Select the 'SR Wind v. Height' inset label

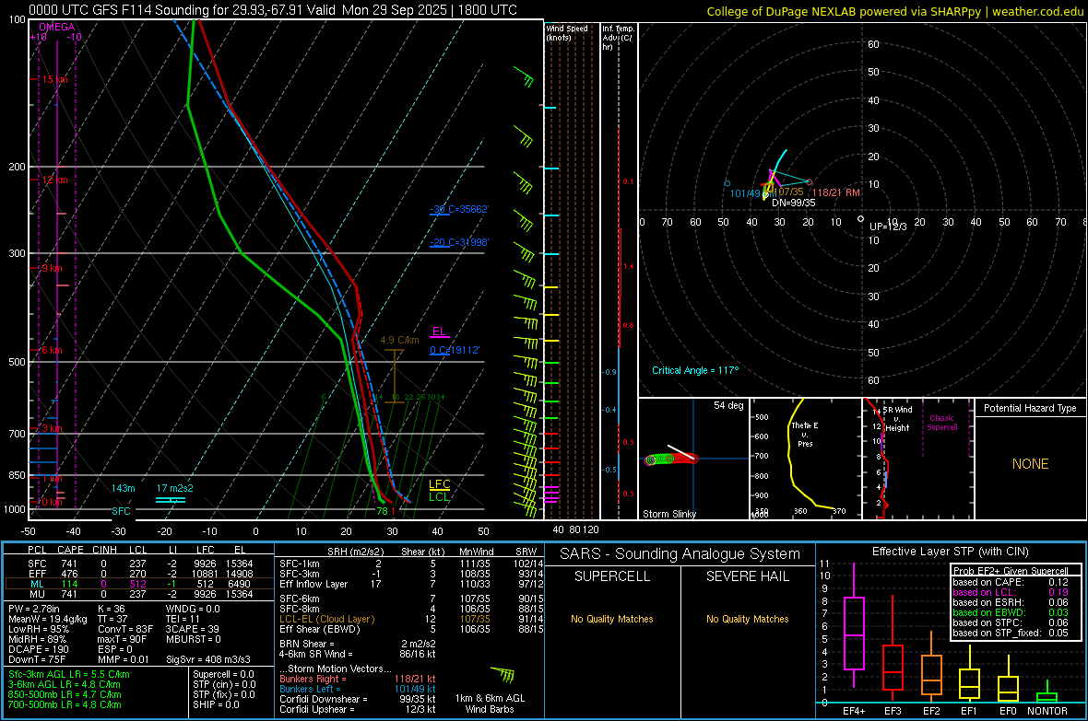898,419
